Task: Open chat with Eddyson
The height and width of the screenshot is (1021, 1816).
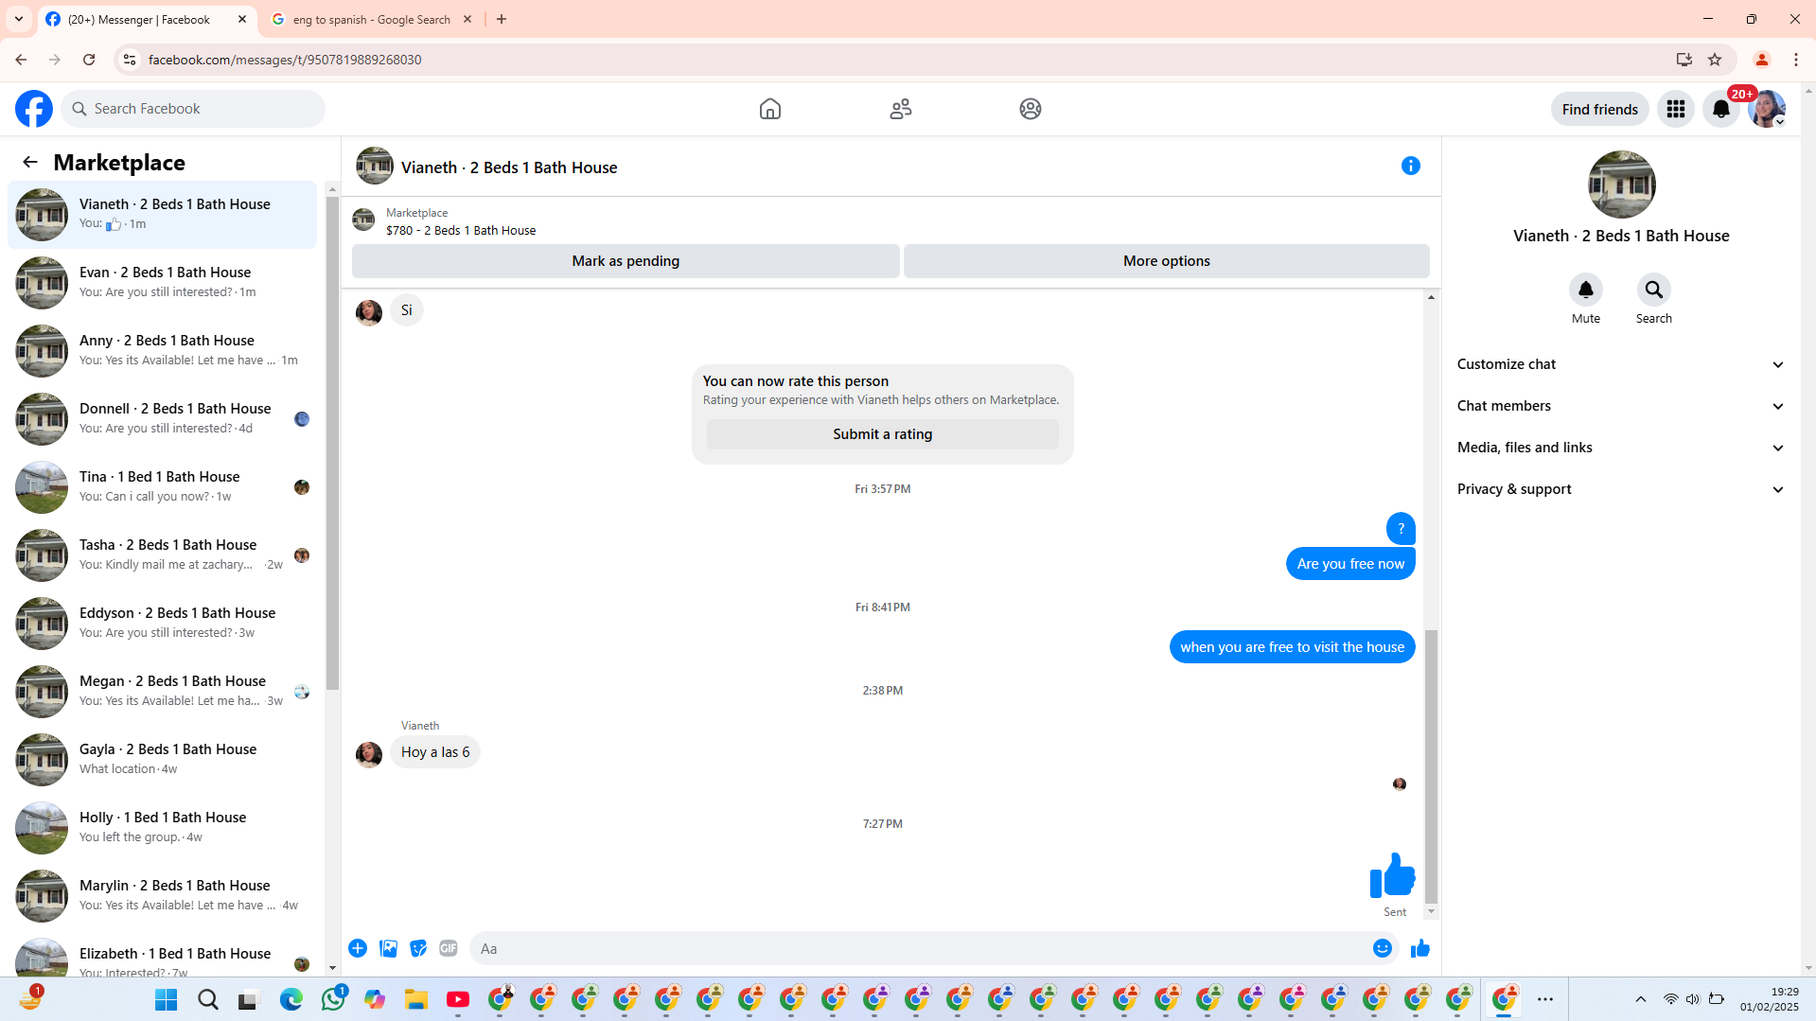Action: pos(163,623)
